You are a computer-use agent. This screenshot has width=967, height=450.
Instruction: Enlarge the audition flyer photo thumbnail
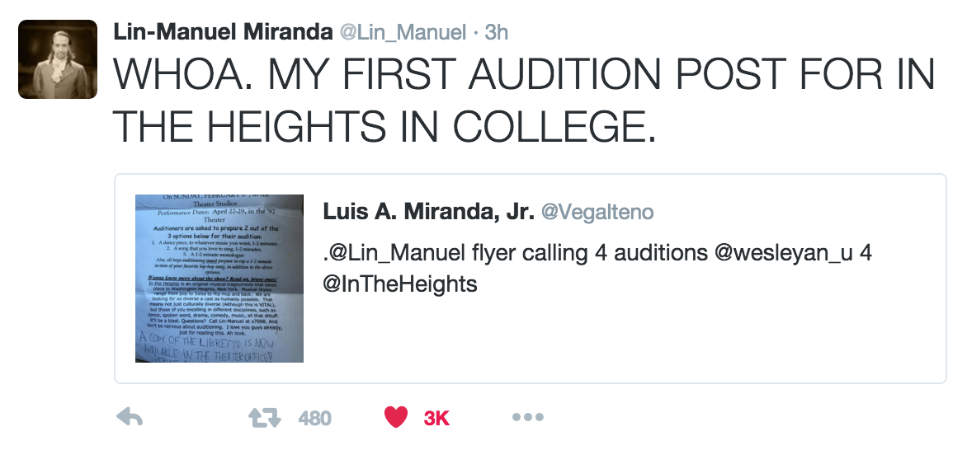point(219,278)
